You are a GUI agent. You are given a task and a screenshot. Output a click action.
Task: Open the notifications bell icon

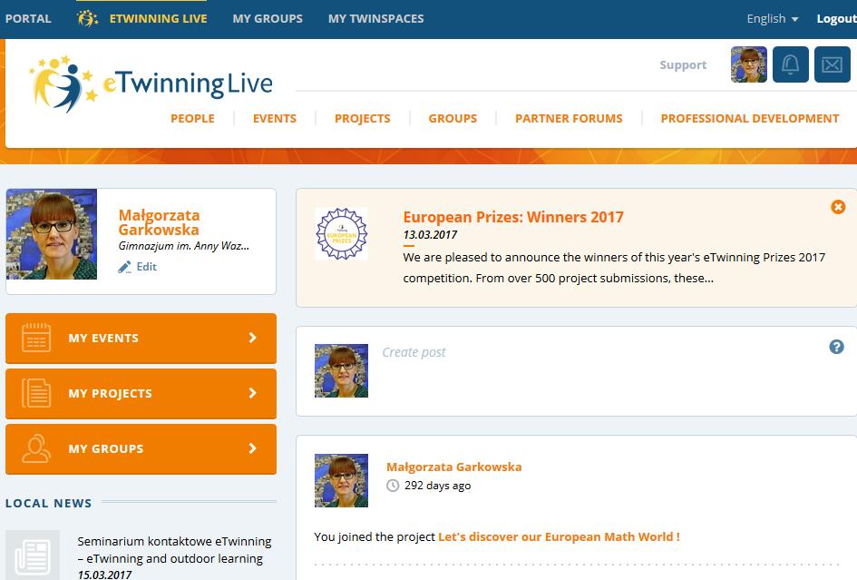coord(790,64)
